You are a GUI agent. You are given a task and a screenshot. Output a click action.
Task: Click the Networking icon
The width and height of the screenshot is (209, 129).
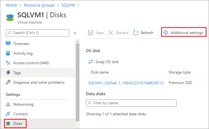8,104
